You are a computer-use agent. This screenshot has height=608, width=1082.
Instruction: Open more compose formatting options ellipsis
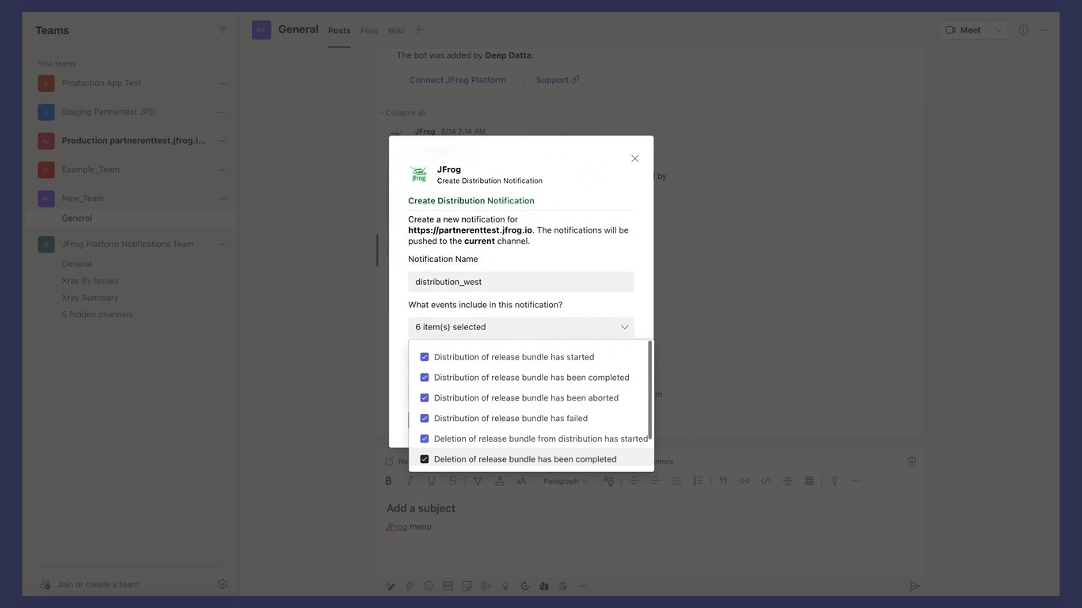click(855, 481)
